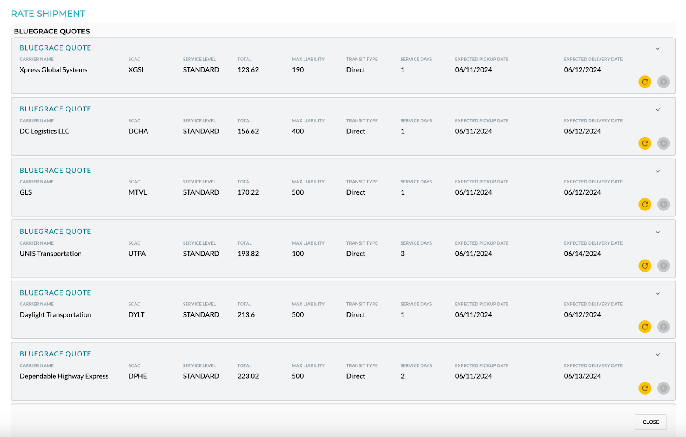686x437 pixels.
Task: Add the Xpress Global Systems quote
Action: click(663, 82)
